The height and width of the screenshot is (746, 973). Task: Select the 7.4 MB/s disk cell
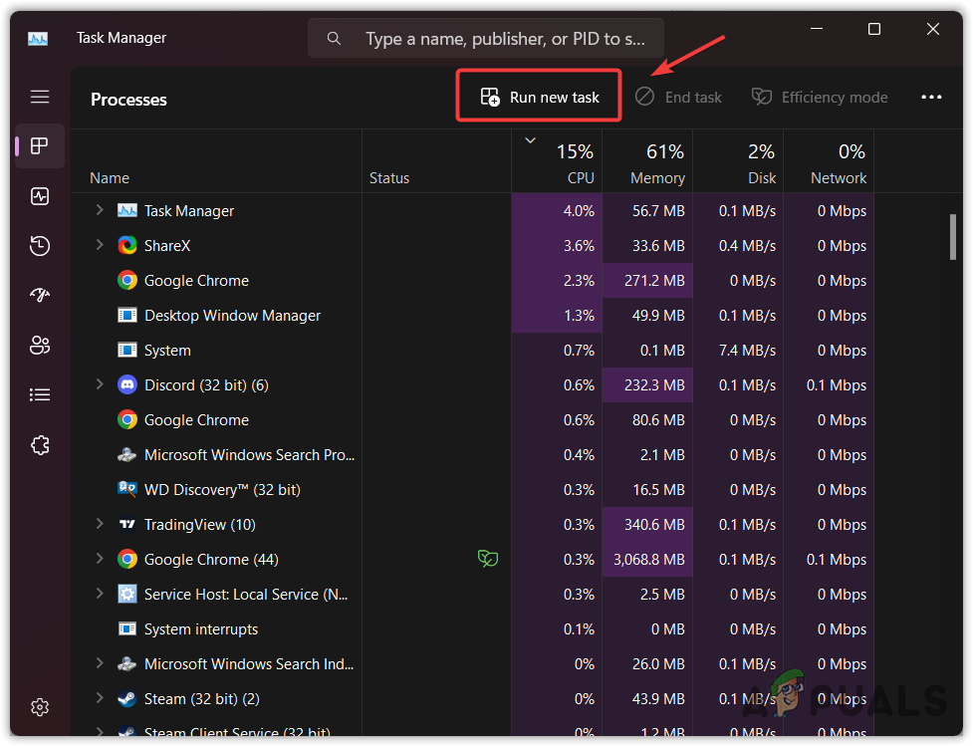coord(738,351)
